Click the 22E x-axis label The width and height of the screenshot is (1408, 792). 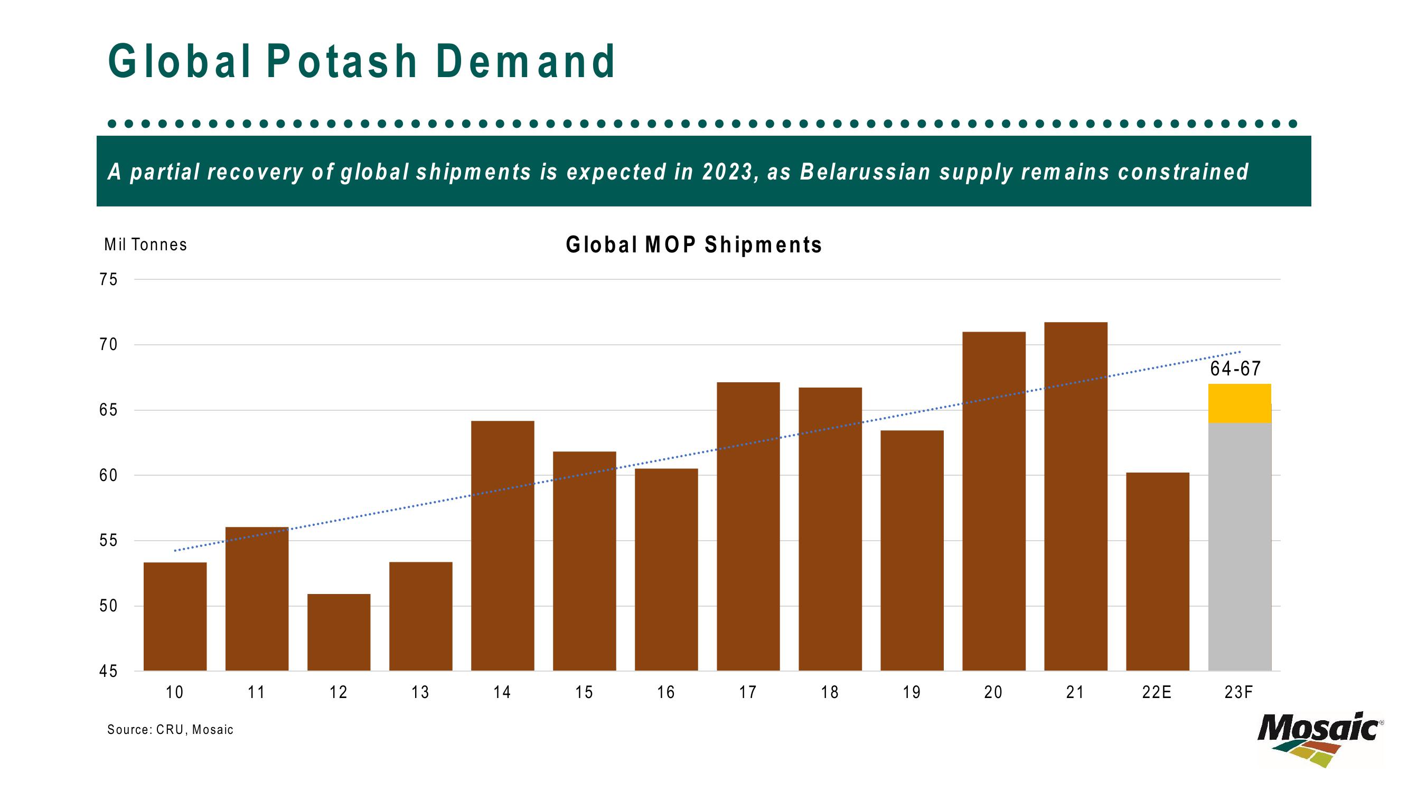click(x=1157, y=693)
